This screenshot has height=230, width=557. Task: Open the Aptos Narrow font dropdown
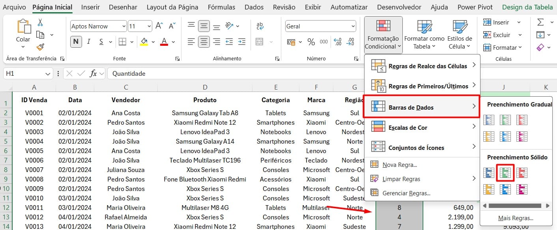[123, 26]
